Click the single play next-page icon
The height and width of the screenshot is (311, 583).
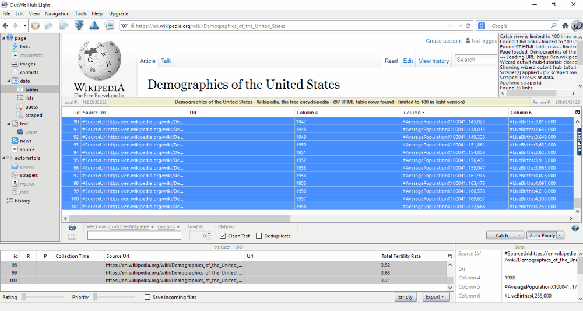coord(49,25)
